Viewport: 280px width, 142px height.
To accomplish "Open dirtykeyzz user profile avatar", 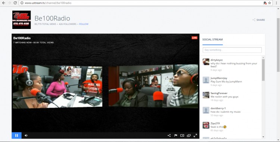I will click(x=206, y=62).
